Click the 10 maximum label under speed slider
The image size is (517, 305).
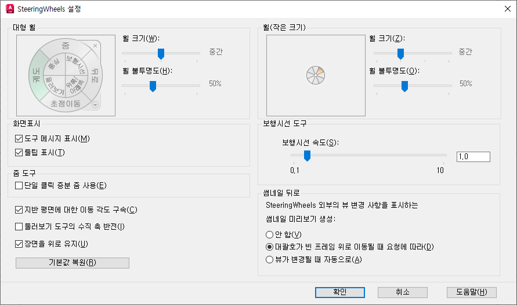440,170
